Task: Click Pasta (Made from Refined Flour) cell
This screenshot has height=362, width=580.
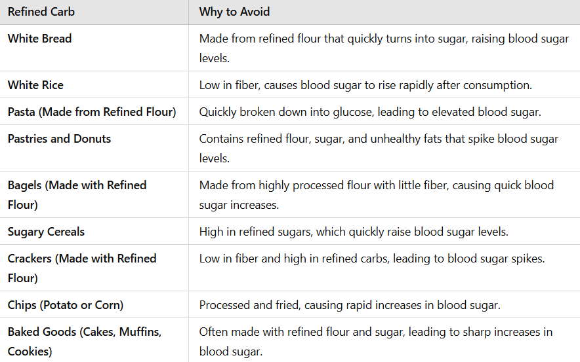Action: (x=94, y=112)
